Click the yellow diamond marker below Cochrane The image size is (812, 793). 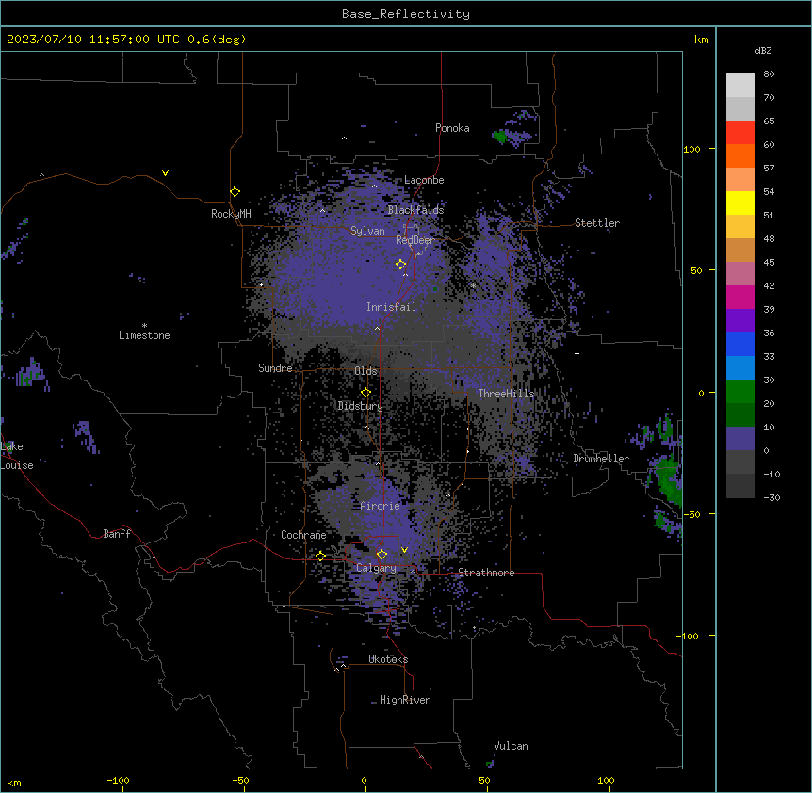click(x=320, y=557)
